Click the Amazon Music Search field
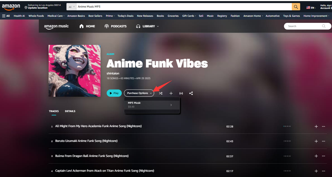Image resolution: width=332 pixels, height=177 pixels. (307, 26)
